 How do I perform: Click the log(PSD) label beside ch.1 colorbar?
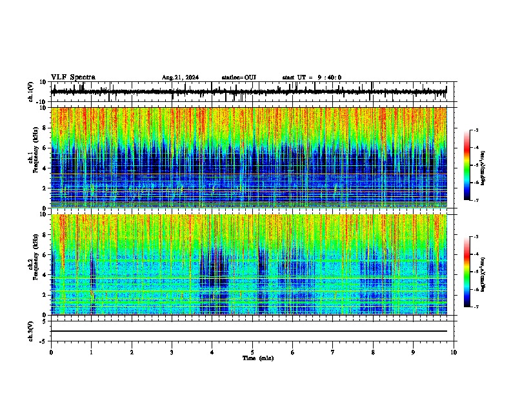click(x=483, y=168)
